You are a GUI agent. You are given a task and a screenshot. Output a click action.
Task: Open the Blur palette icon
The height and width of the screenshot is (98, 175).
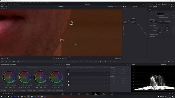pos(101,62)
